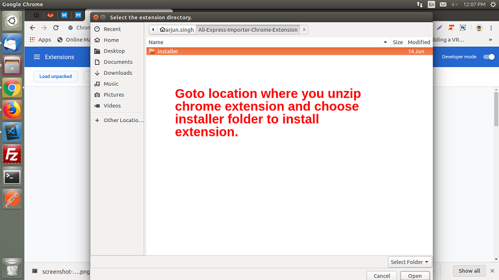Toggle Developer mode switch in Chrome
The height and width of the screenshot is (280, 499).
coord(489,57)
